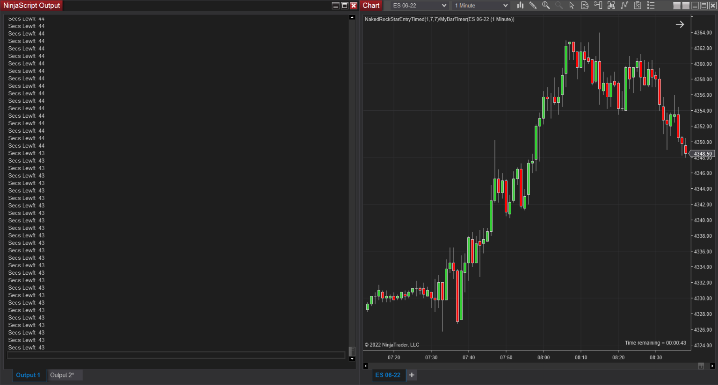Open the 1 Minute interval dropdown
The image size is (718, 385).
(x=481, y=6)
